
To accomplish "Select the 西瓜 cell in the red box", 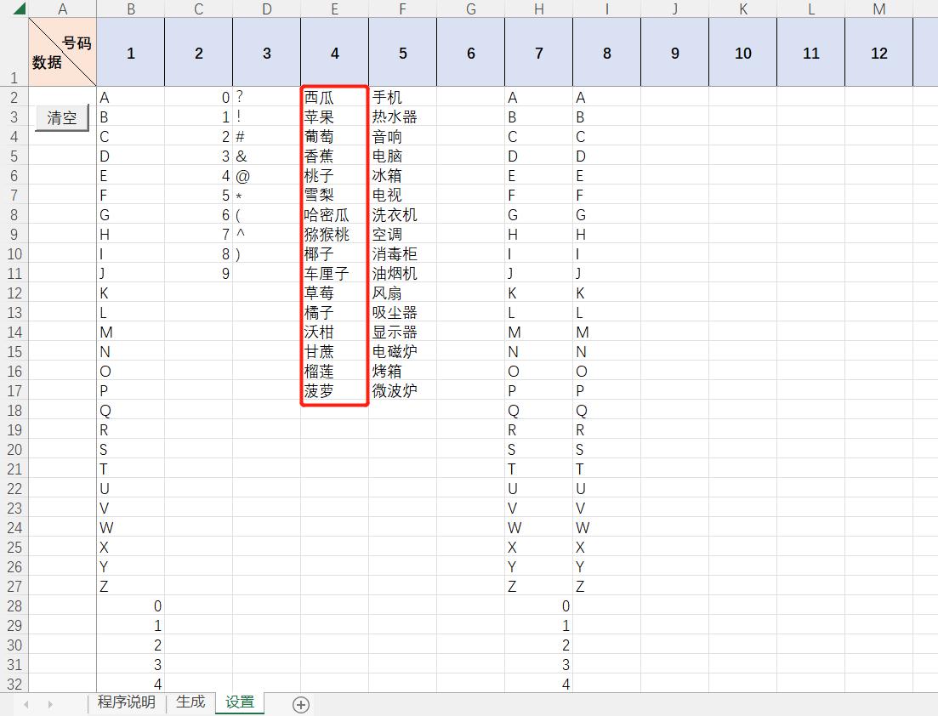I will [334, 97].
